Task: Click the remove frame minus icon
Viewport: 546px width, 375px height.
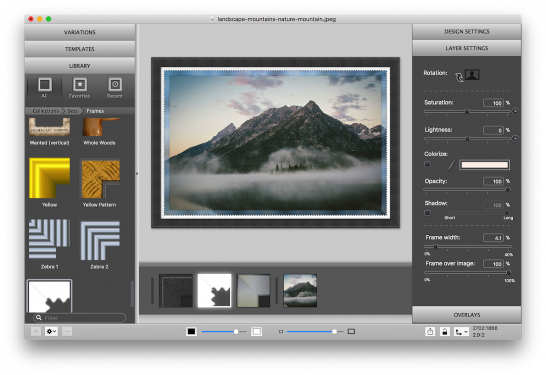Action: (67, 331)
